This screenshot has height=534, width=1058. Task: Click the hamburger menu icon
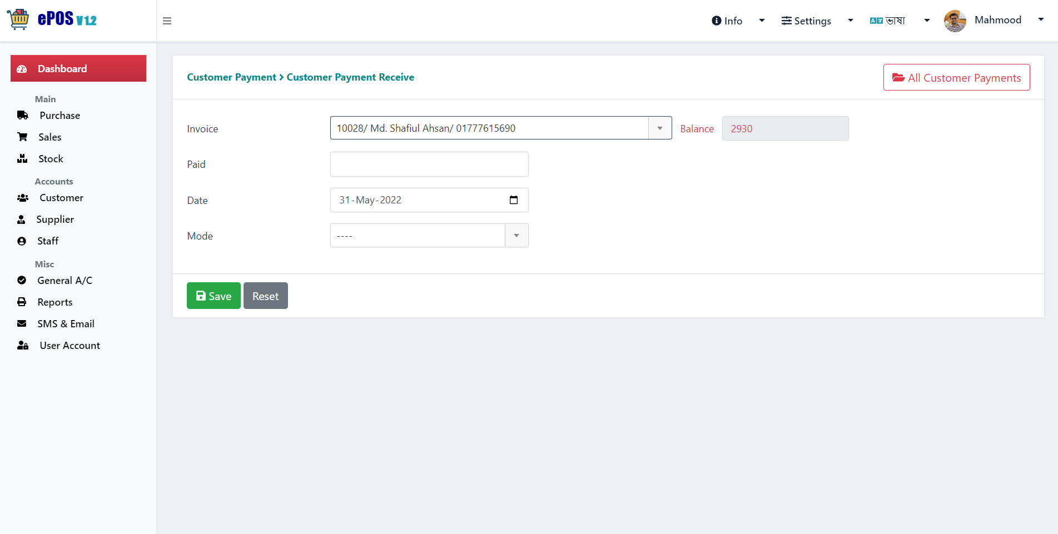167,21
